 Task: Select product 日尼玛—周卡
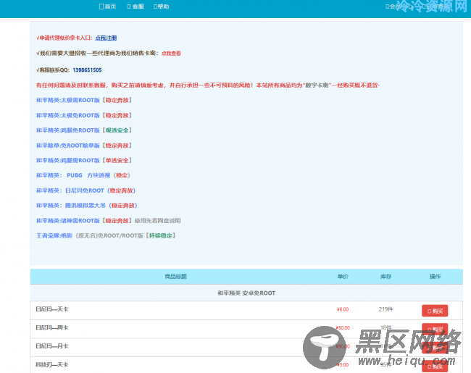[x=52, y=327]
